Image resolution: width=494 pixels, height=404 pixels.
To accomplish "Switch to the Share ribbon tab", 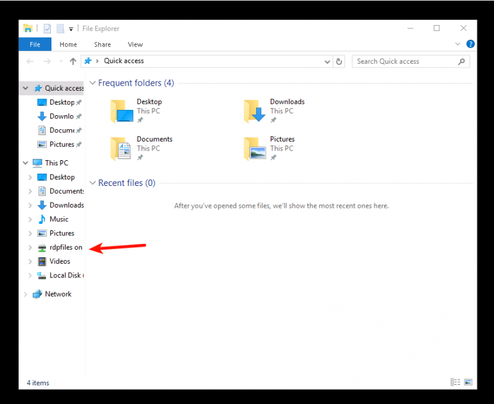I will (x=102, y=44).
